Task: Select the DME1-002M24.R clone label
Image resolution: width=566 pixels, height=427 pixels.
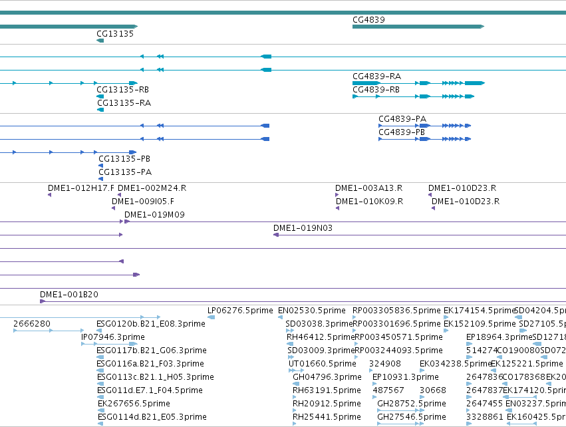Action: 152,188
